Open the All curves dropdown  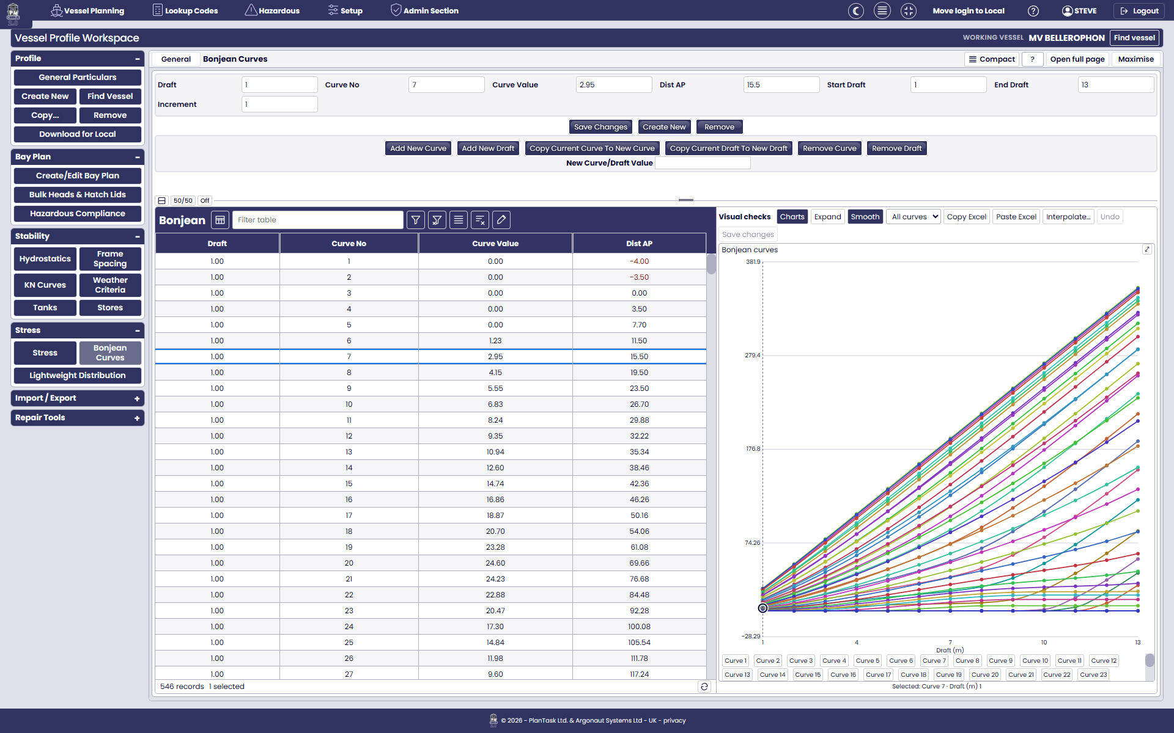click(914, 217)
